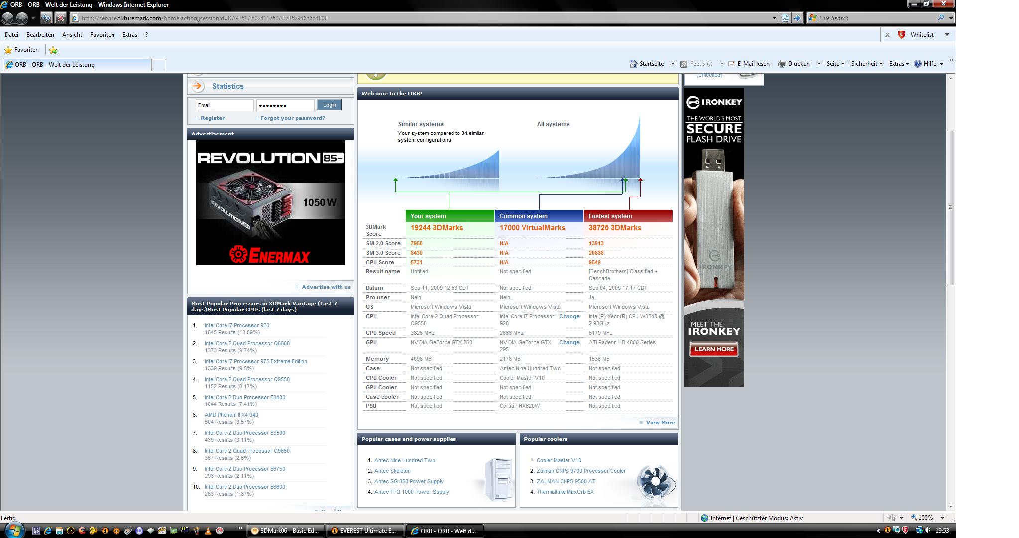Open the Whitelist toolbar dropdown arrow
Viewport: 1019px width, 538px height.
pos(947,35)
